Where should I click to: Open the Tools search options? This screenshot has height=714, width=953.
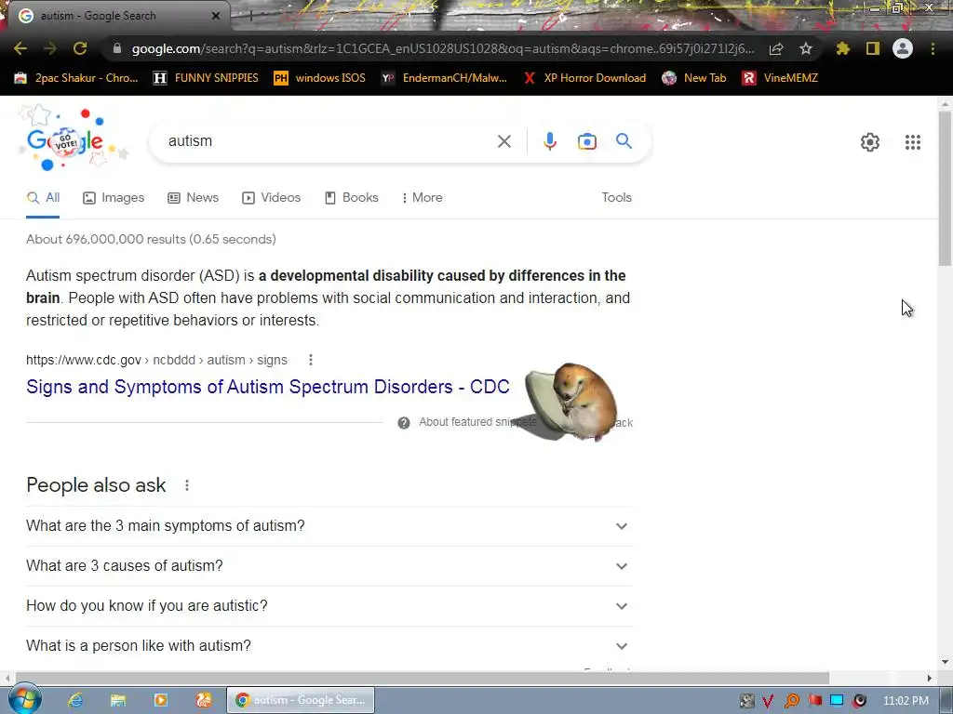click(616, 197)
